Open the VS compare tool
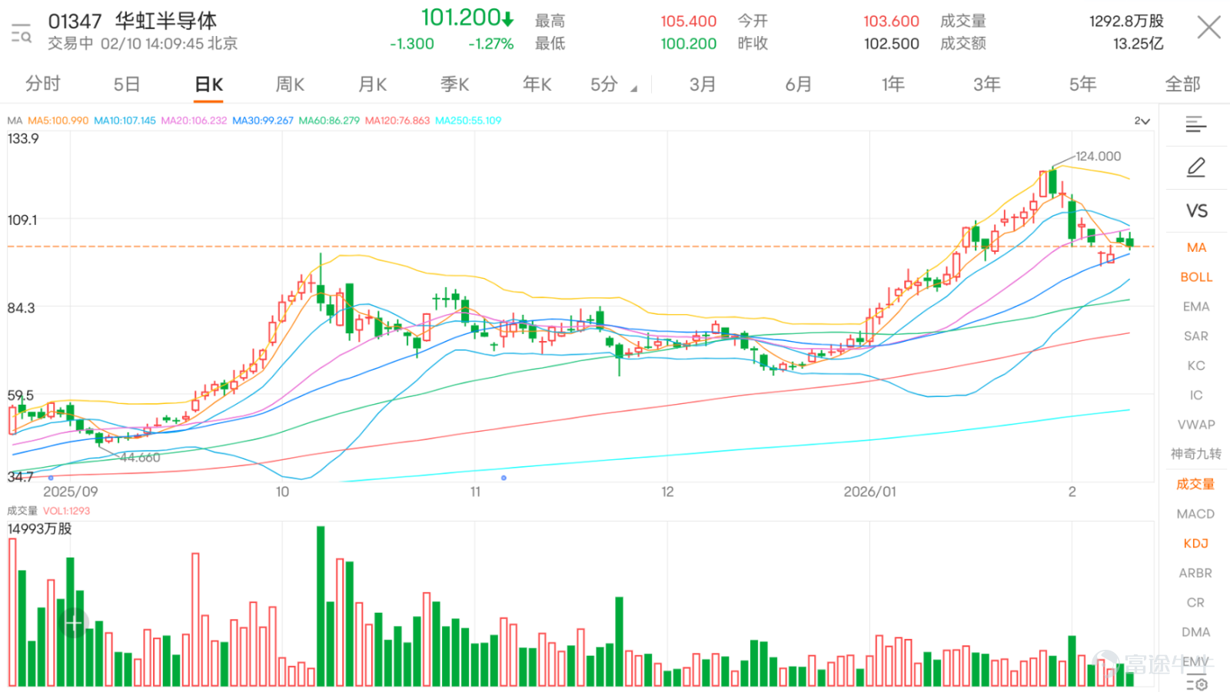The image size is (1230, 692). click(1196, 210)
